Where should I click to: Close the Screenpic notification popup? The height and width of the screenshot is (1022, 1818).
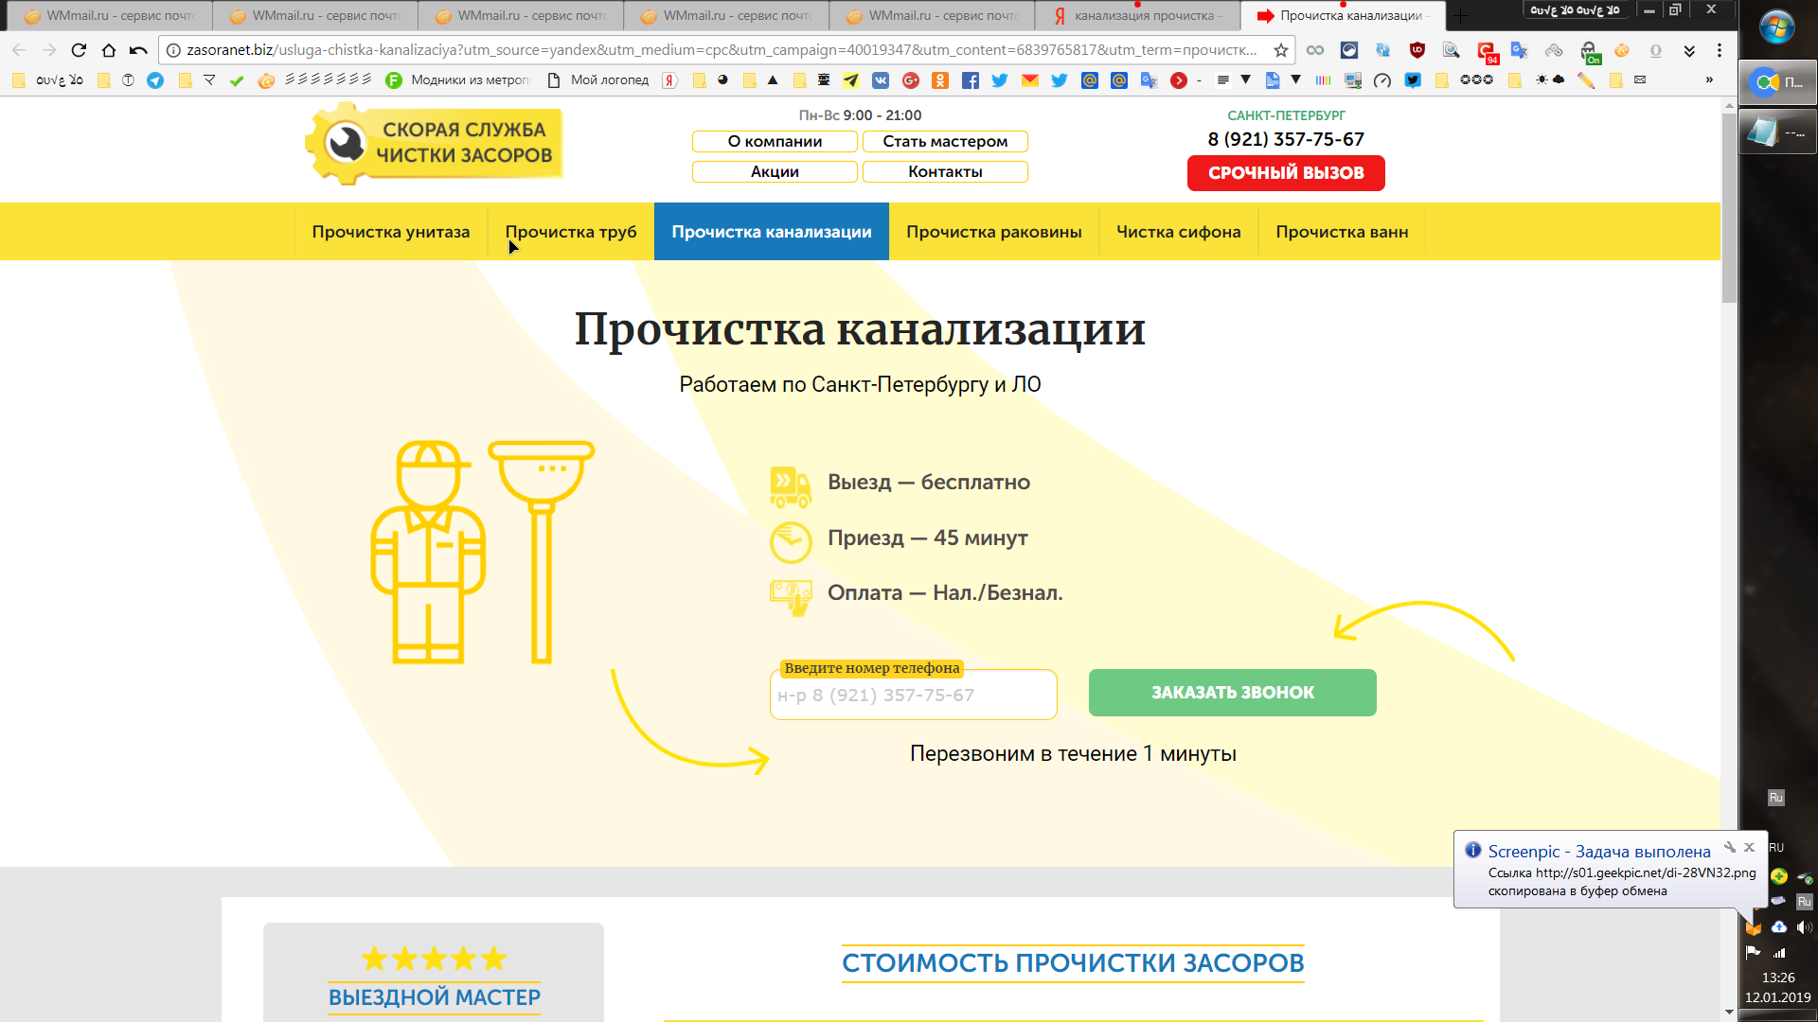1750,848
